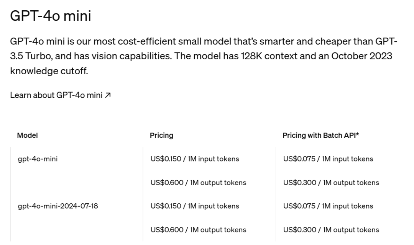Click gpt-4o-mini Batch US$0.300 output price

pos(331,183)
